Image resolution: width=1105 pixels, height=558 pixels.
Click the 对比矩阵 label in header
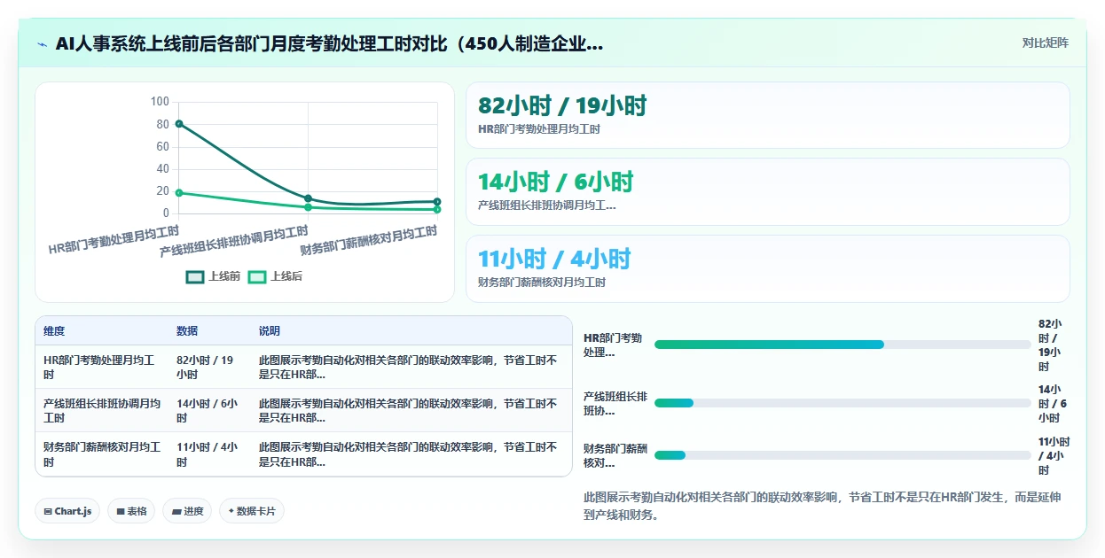pos(1045,43)
